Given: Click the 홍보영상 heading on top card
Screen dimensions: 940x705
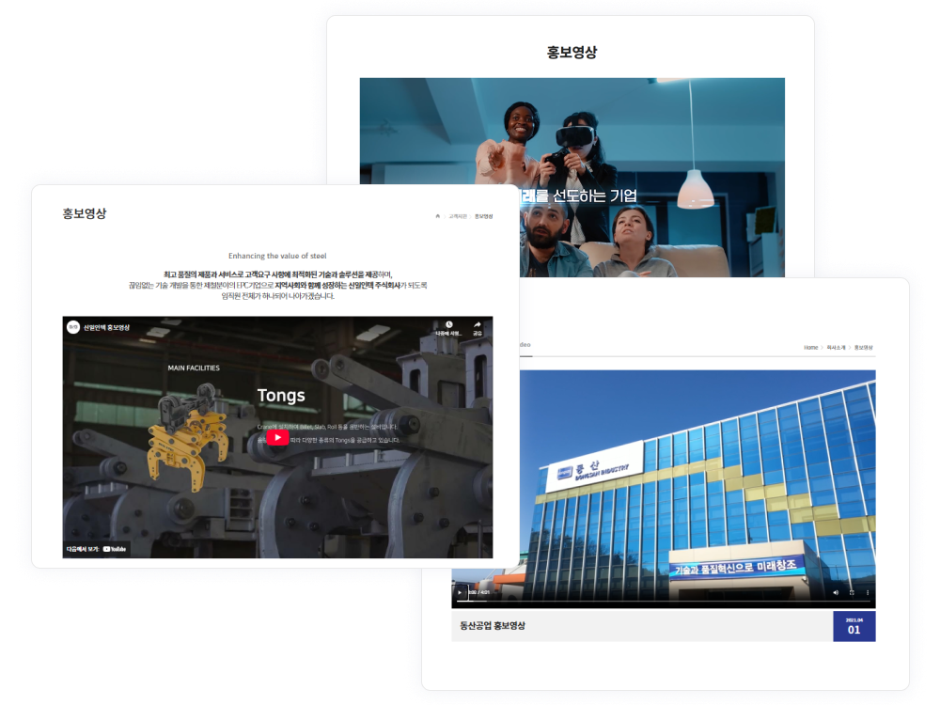Looking at the screenshot, I should (x=572, y=53).
